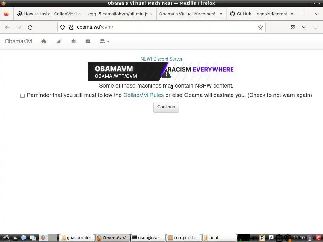Screen dimensions: 323x242
Task: Click the globe web browser launcher
Action: 24,238
